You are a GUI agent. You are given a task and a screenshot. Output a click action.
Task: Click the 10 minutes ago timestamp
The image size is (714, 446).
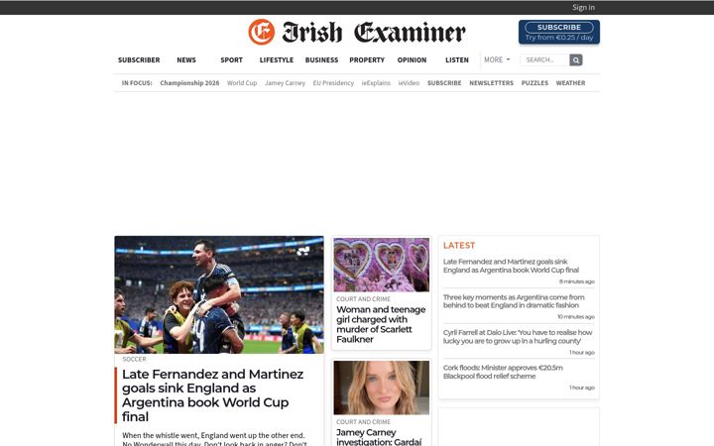pos(576,317)
